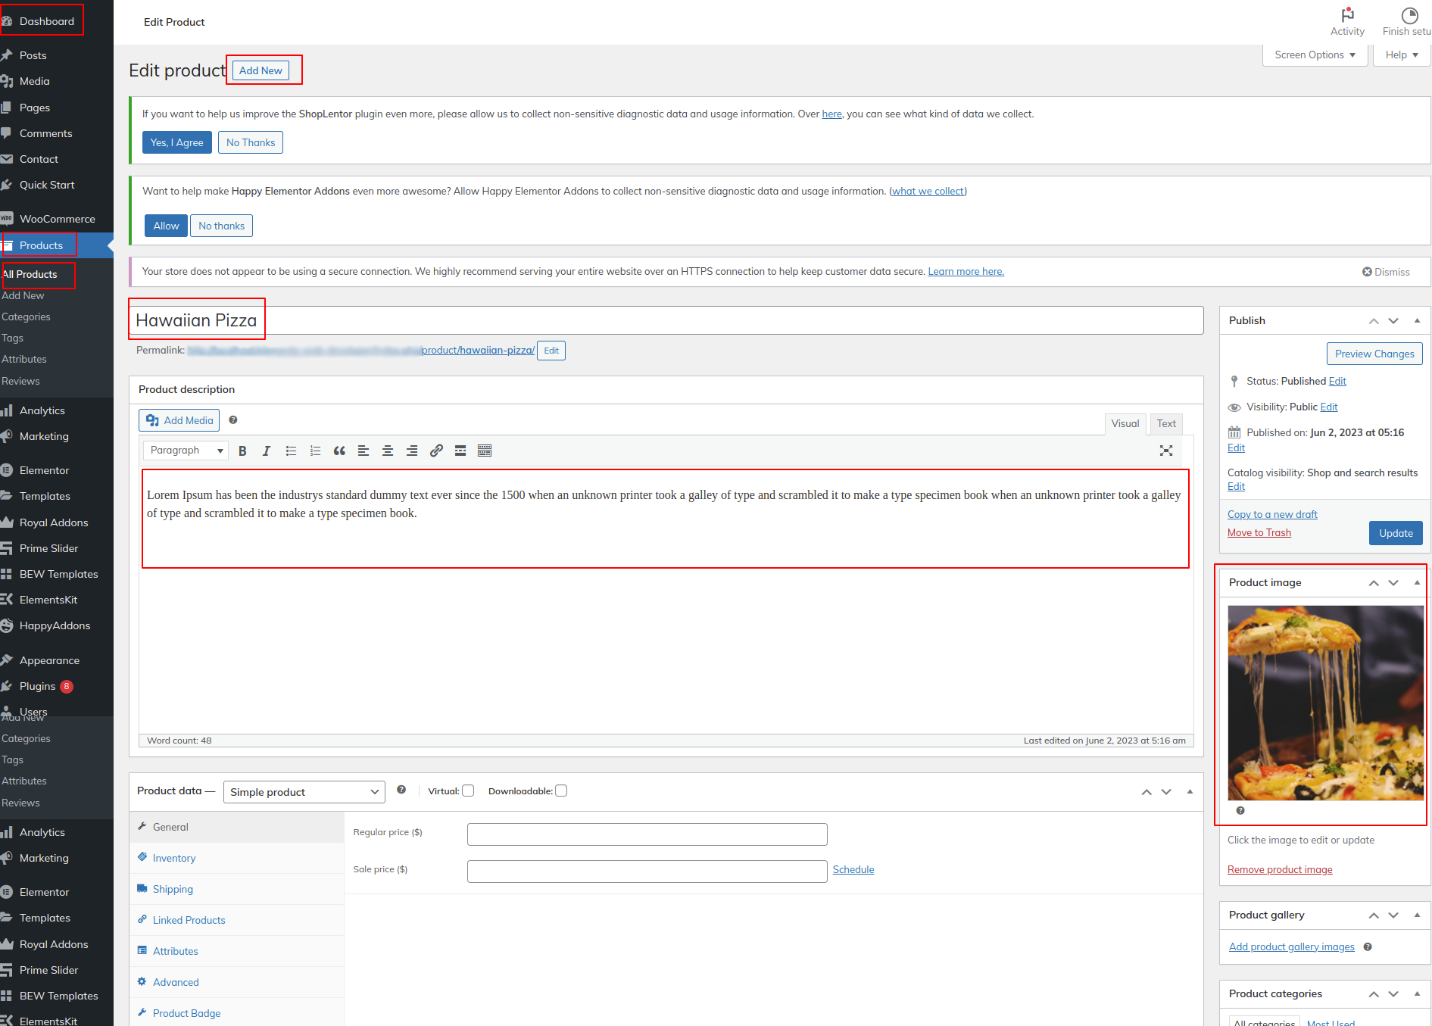Expand the Screen Options panel
The width and height of the screenshot is (1432, 1026).
click(1315, 55)
